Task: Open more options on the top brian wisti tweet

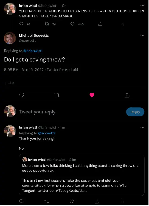Action: (142, 6)
